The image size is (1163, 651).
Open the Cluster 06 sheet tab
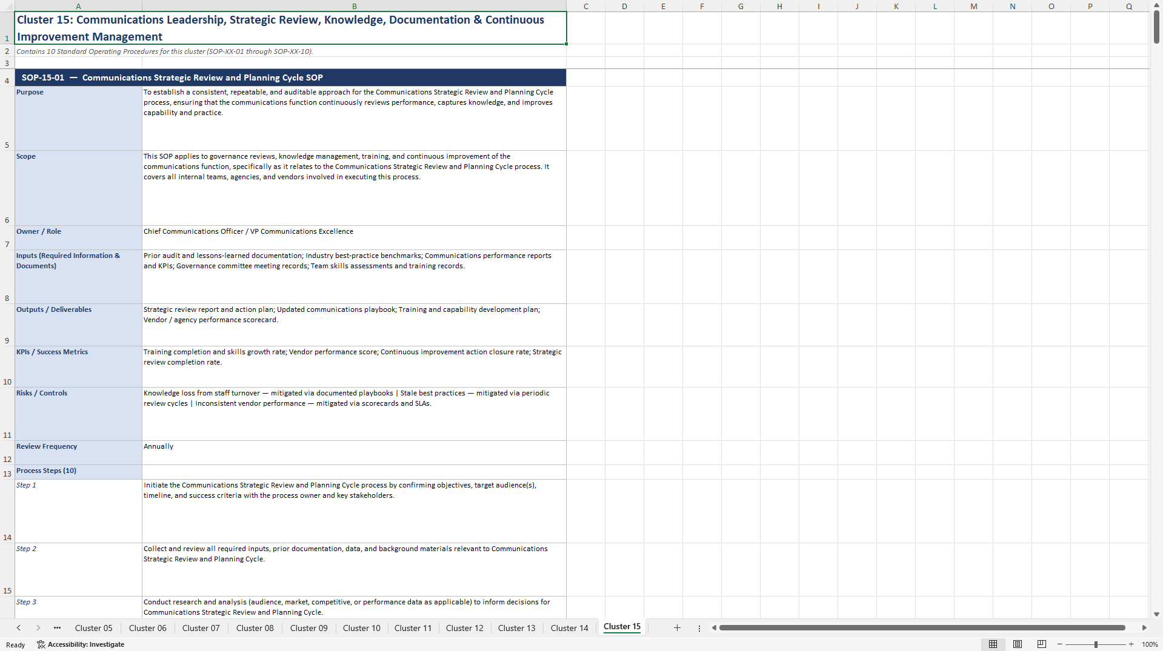147,628
